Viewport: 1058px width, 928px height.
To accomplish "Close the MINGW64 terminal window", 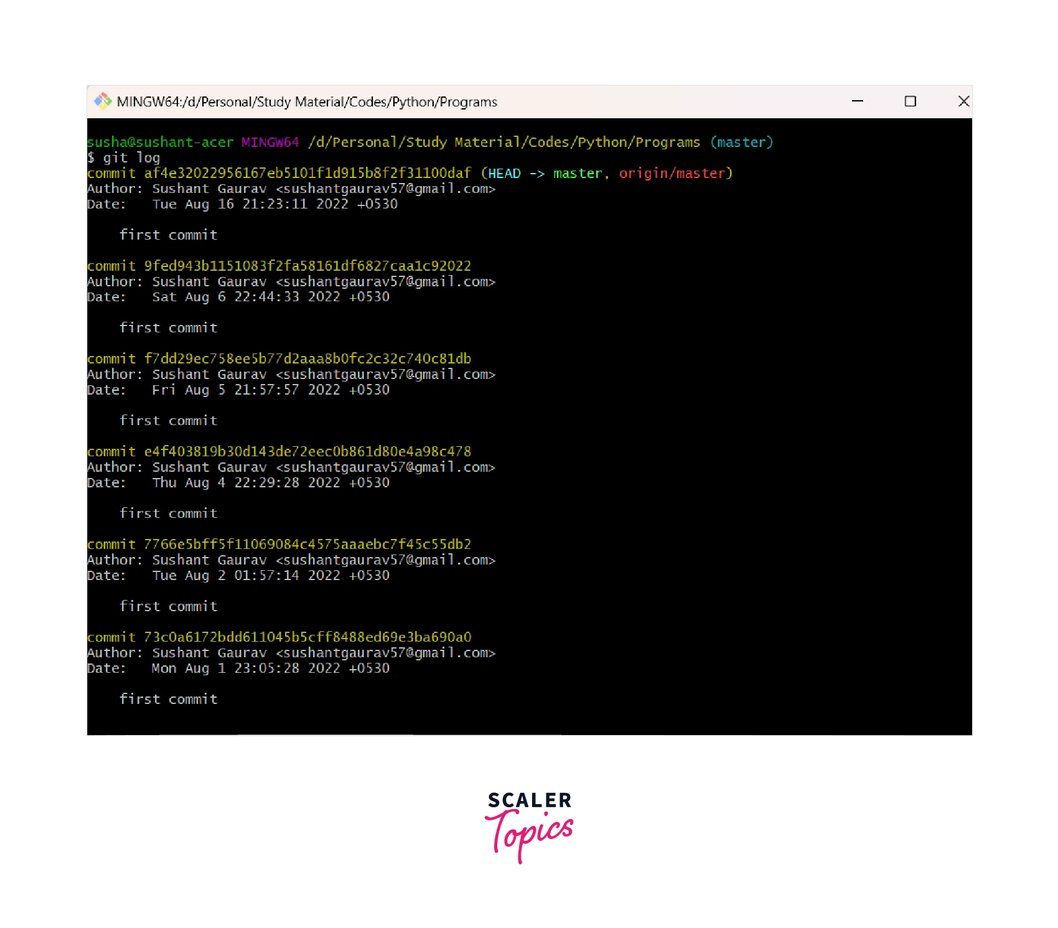I will tap(963, 101).
